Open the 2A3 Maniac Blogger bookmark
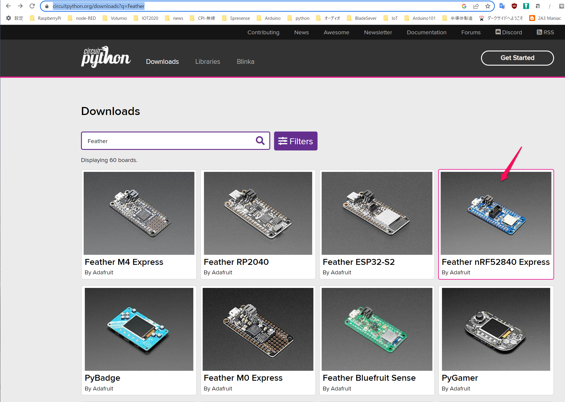The width and height of the screenshot is (565, 402). [545, 18]
